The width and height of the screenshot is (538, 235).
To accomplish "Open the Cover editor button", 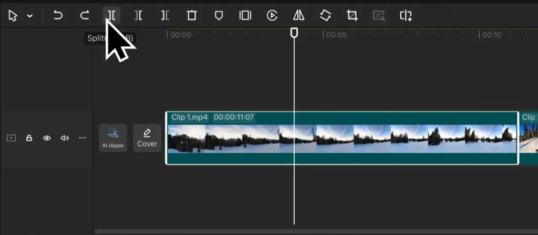I will [147, 138].
